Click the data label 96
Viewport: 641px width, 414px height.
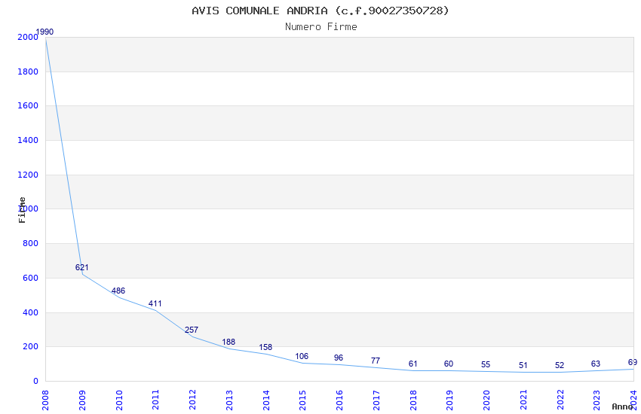pos(339,358)
